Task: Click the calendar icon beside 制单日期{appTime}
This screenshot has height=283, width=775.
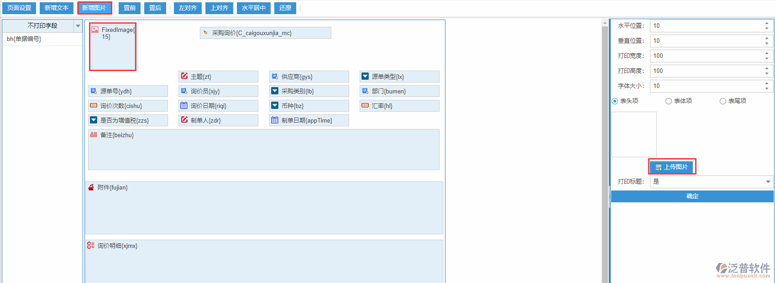Action: pyautogui.click(x=275, y=120)
